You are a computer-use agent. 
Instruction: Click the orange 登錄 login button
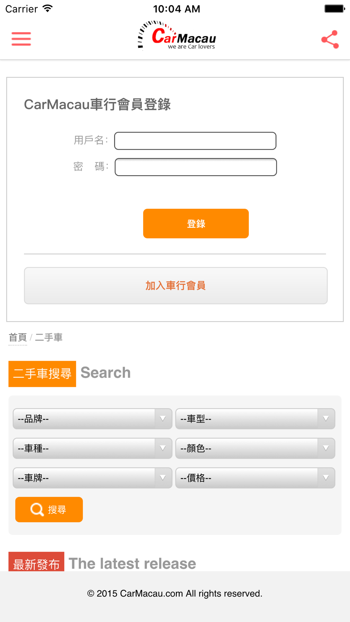(x=196, y=224)
